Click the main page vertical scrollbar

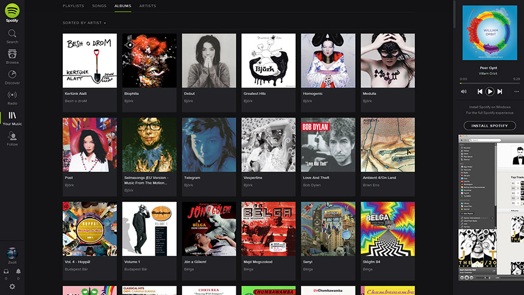pyautogui.click(x=454, y=14)
